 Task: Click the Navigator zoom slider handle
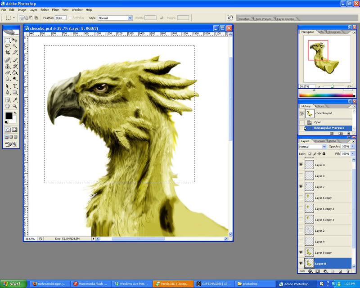[332, 86]
